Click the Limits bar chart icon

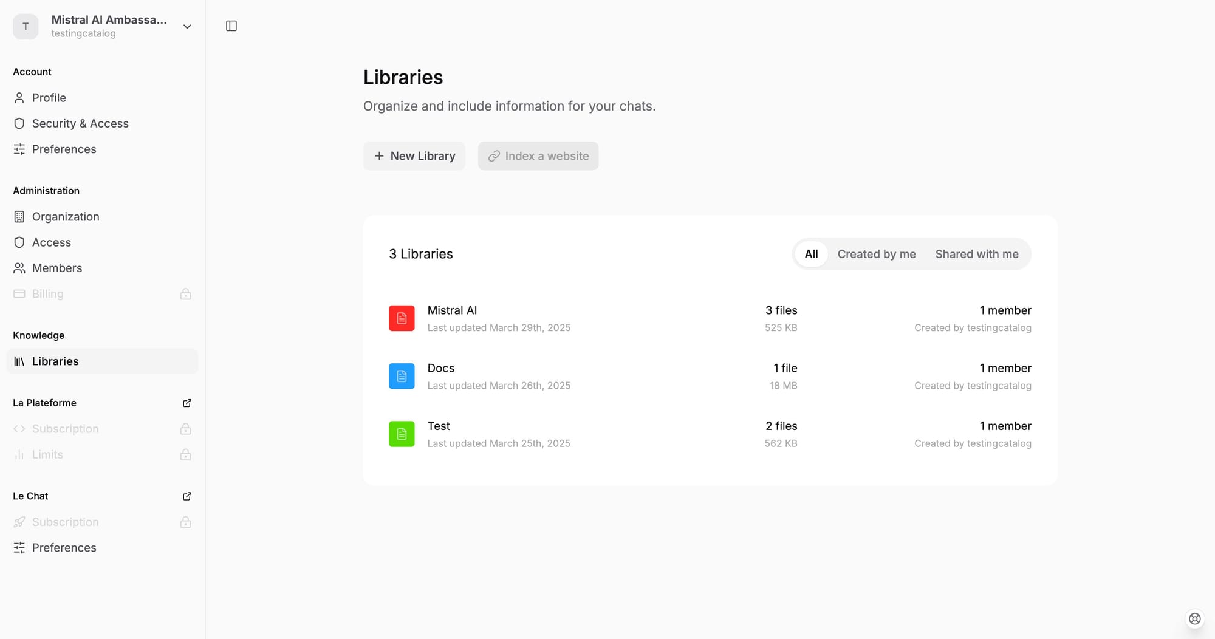19,454
